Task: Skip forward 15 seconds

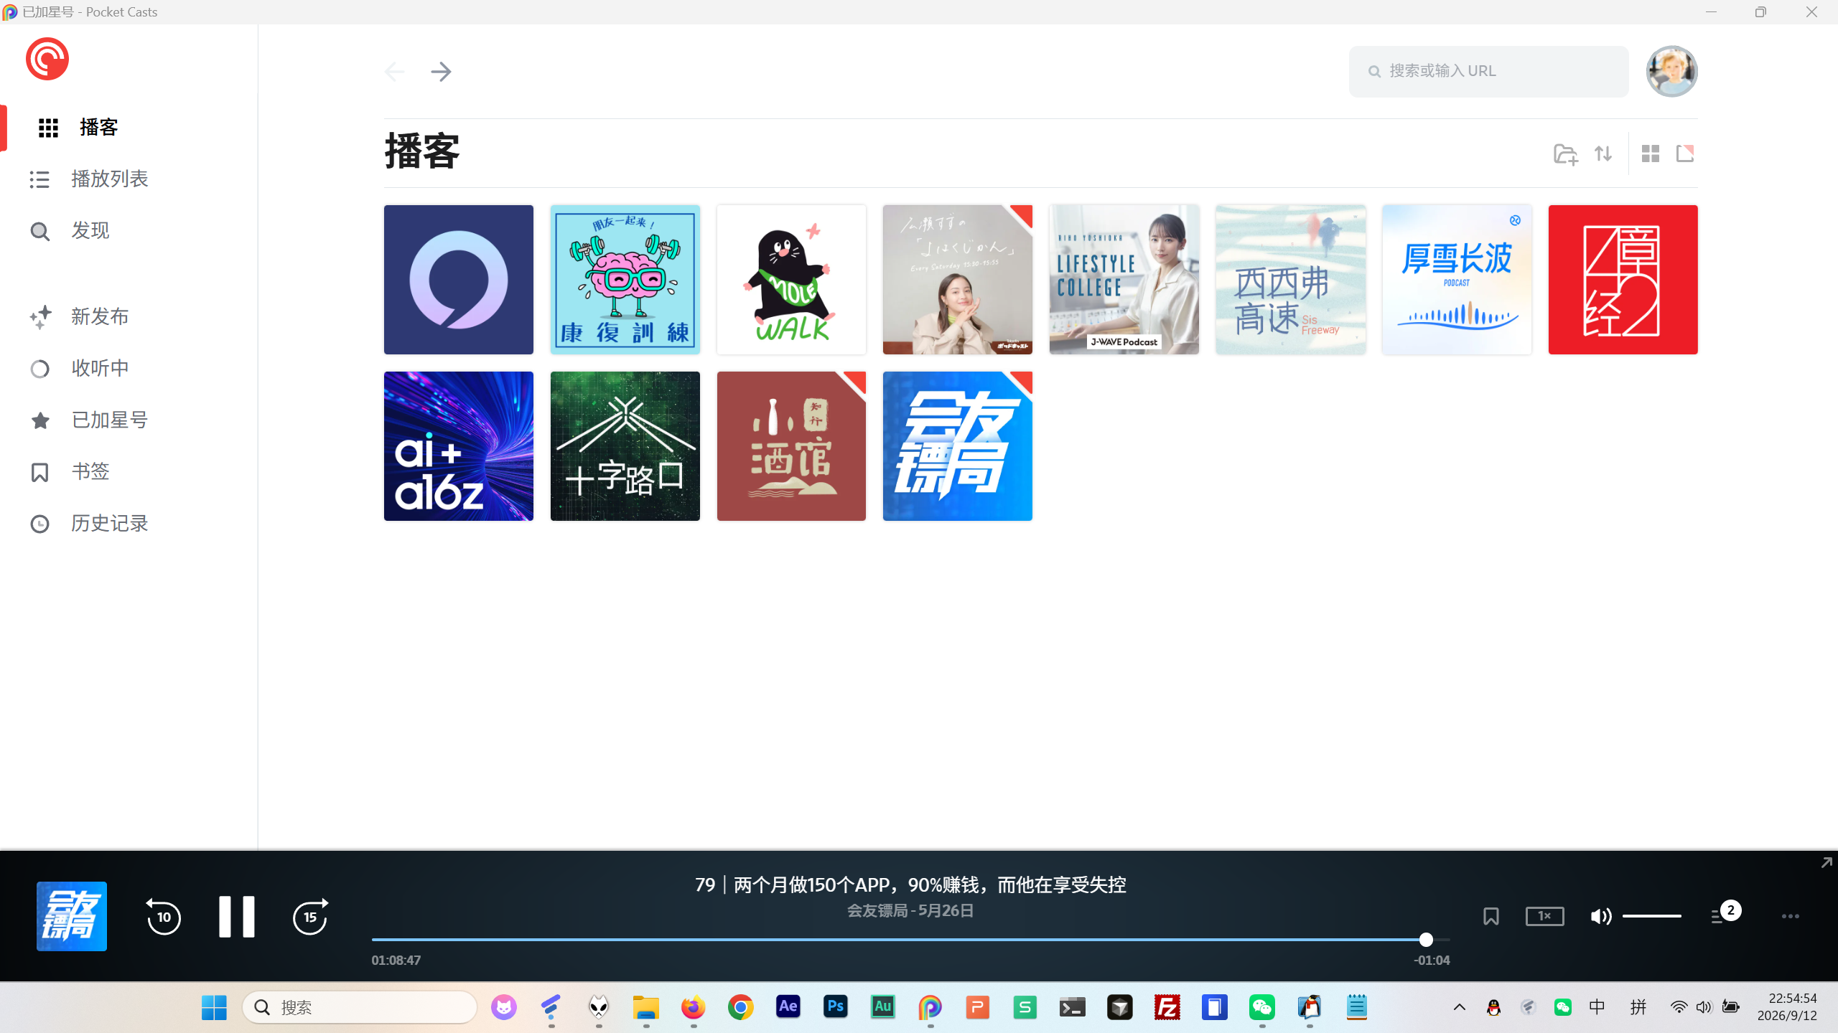Action: tap(310, 917)
